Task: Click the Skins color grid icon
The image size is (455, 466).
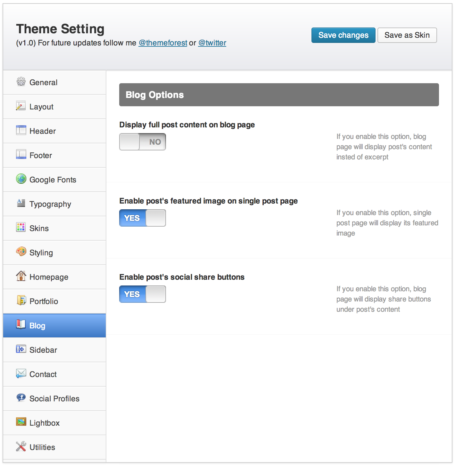Action: (21, 228)
